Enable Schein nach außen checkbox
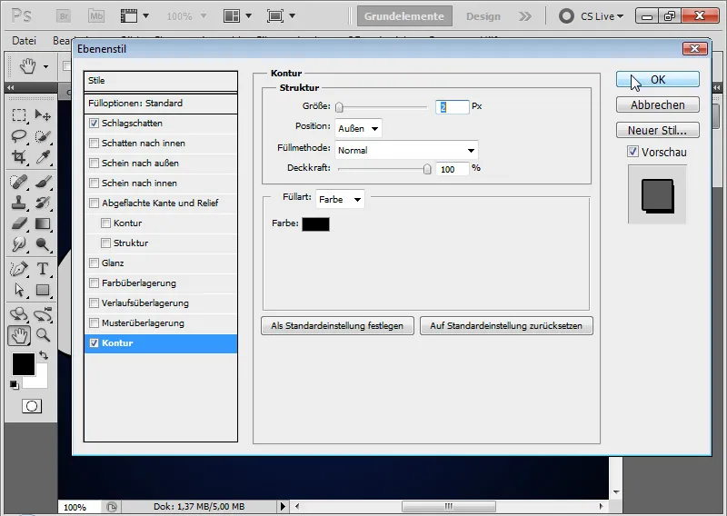The width and height of the screenshot is (727, 516). tap(95, 164)
